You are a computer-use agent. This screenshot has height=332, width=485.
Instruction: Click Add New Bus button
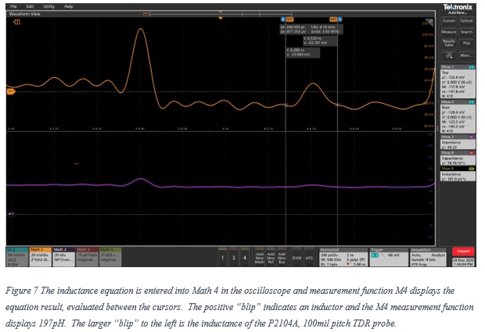click(282, 257)
